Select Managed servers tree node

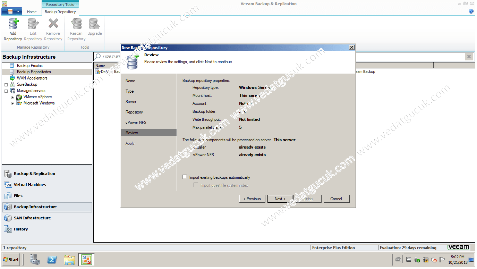31,91
